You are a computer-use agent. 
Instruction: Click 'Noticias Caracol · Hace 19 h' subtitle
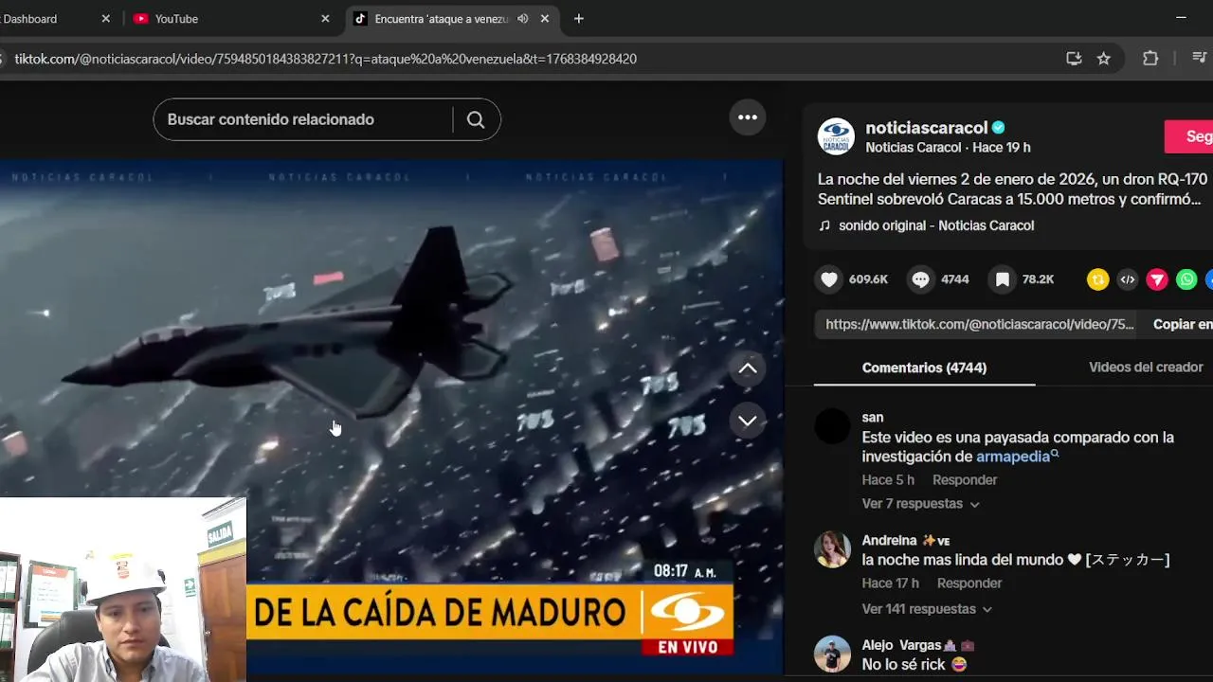tap(948, 148)
